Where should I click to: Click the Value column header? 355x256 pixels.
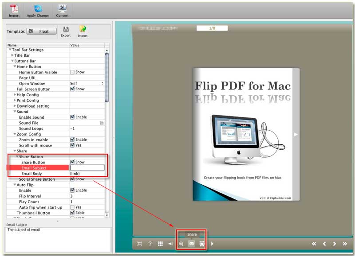point(87,45)
